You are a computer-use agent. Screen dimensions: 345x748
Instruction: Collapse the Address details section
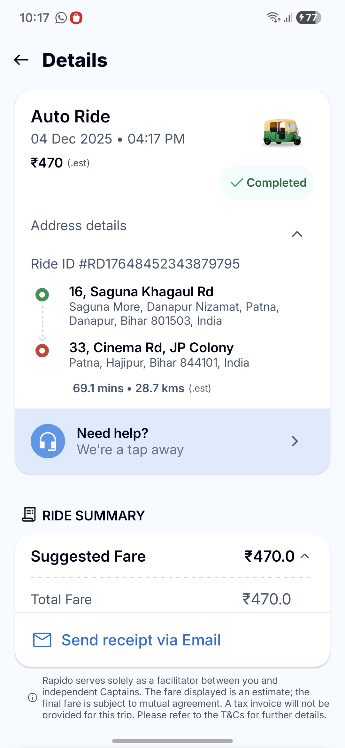click(297, 234)
